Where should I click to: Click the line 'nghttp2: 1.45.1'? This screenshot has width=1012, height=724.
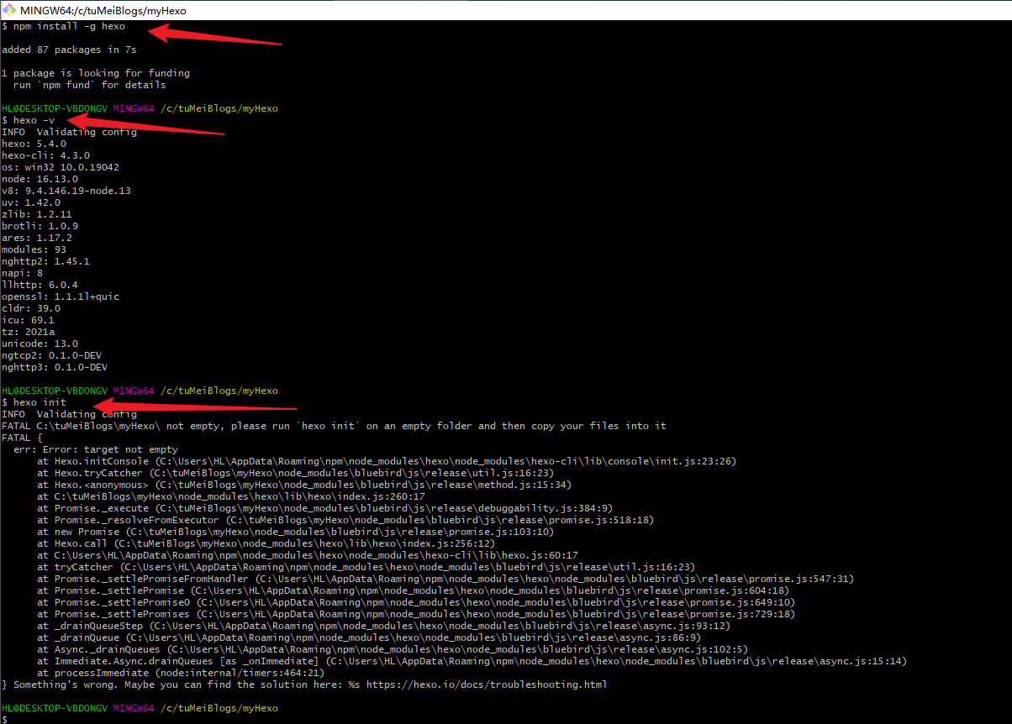tap(45, 261)
